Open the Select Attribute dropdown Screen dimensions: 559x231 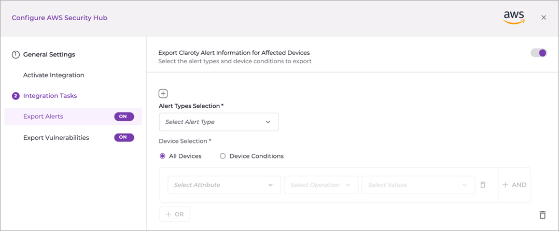coord(224,185)
